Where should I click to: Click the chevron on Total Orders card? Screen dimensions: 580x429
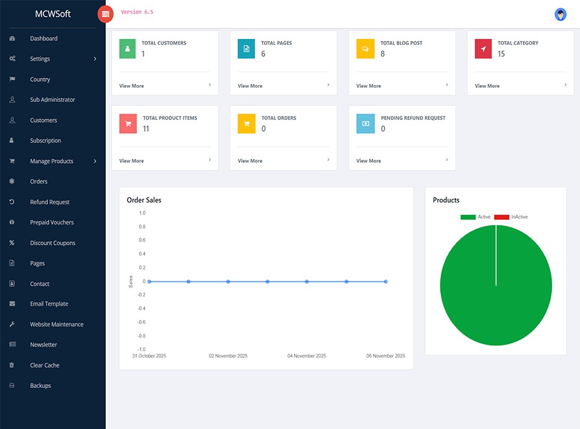coord(328,160)
